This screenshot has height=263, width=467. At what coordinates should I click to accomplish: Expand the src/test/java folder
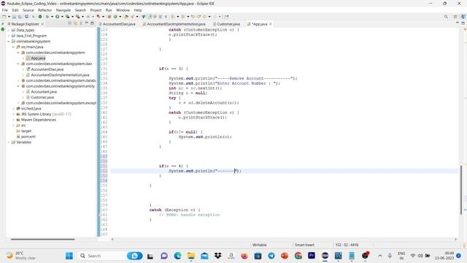tap(13, 109)
